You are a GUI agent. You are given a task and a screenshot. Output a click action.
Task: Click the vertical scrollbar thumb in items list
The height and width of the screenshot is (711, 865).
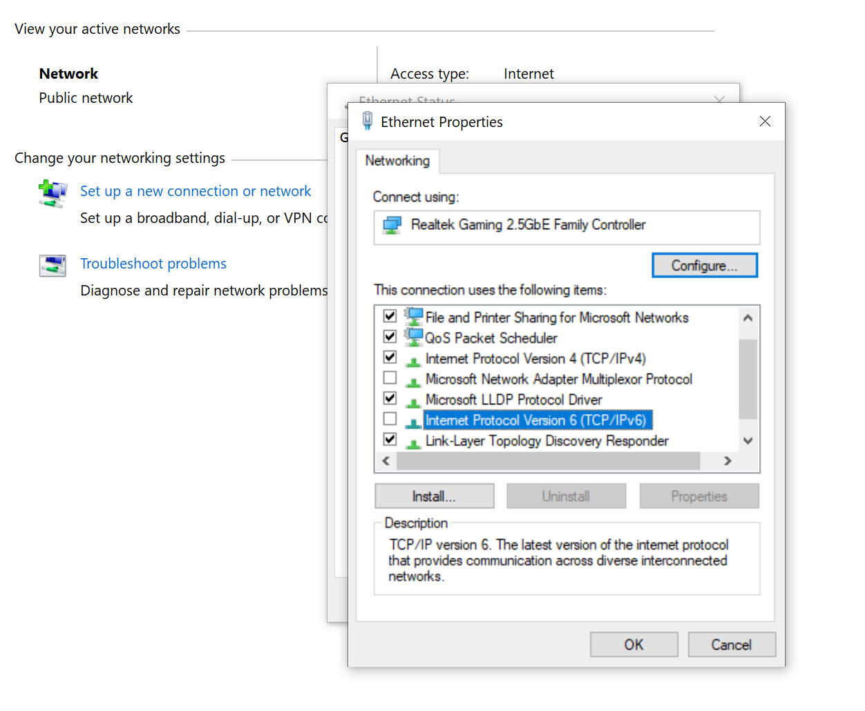tap(748, 378)
